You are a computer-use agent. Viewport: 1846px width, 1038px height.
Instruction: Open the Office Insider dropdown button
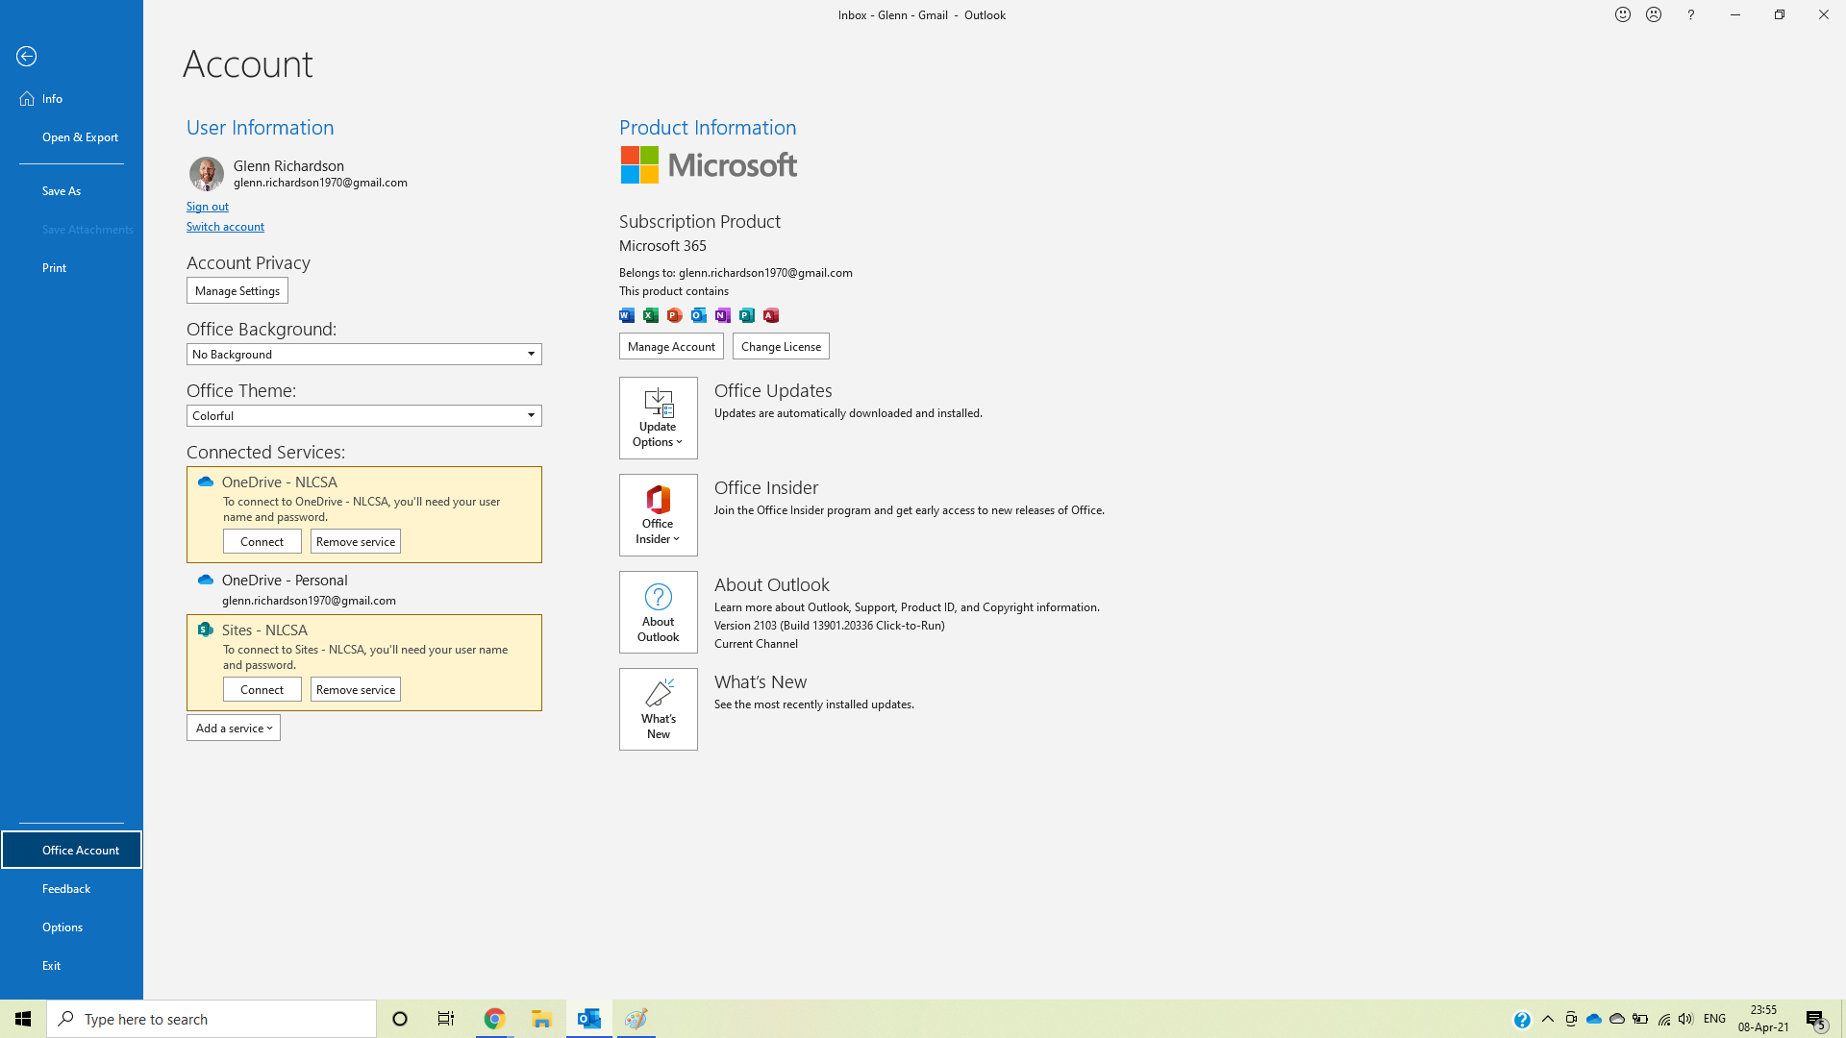pyautogui.click(x=659, y=515)
